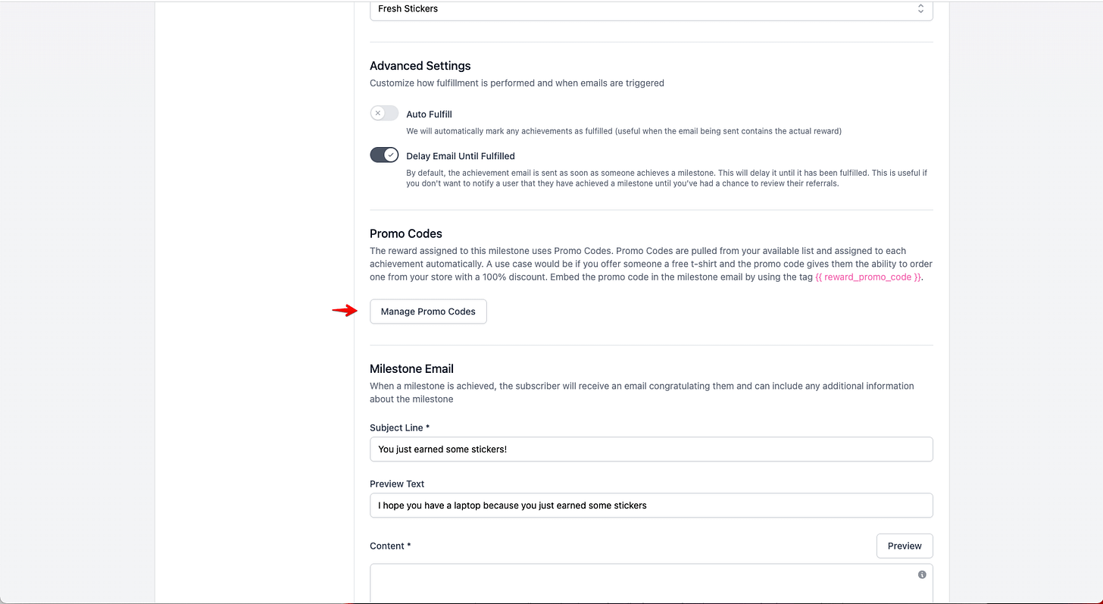Viewport: 1103px width, 604px height.
Task: Click the Preview Text field label
Action: (397, 484)
